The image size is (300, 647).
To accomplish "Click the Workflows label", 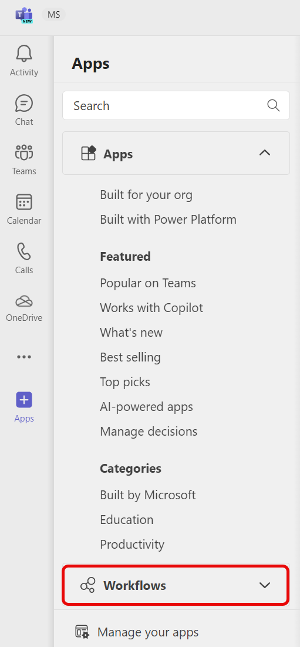I will (134, 585).
